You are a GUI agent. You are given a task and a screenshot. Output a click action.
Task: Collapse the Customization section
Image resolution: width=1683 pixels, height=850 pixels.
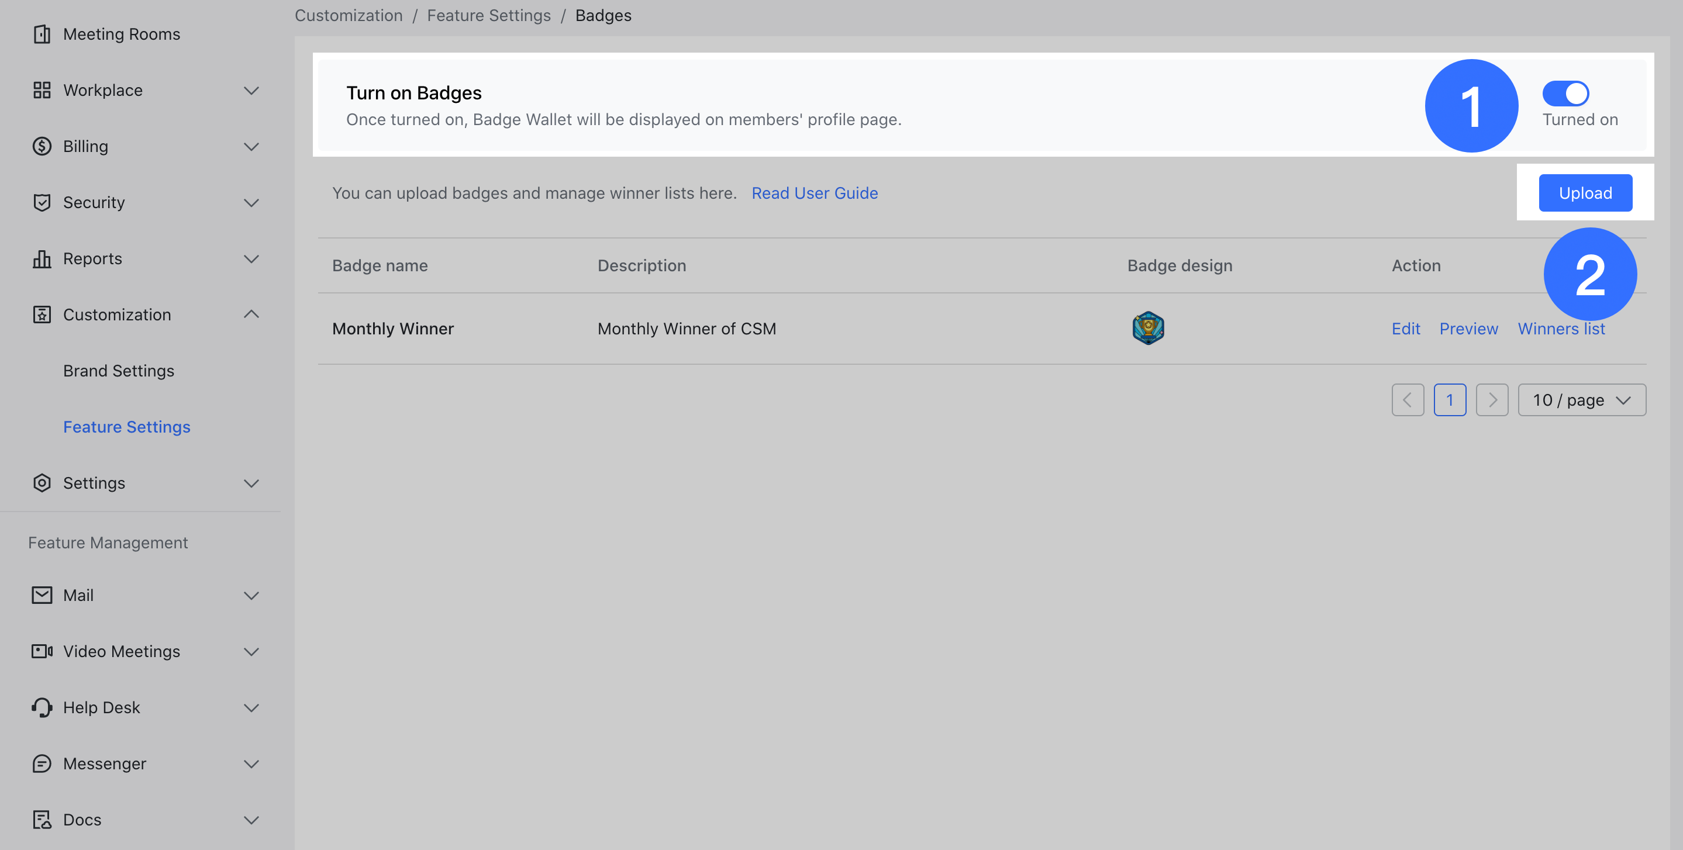(251, 315)
